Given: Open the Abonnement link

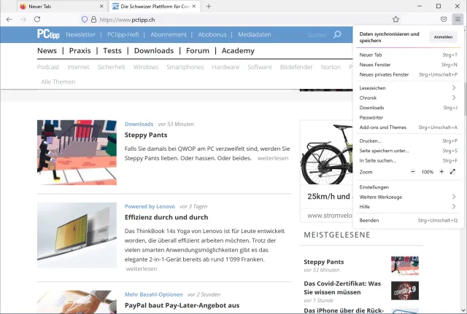Looking at the screenshot, I should coord(169,34).
